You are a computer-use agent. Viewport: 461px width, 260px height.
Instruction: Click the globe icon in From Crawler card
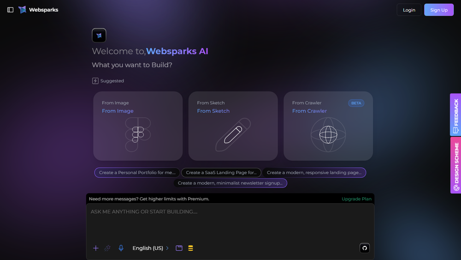point(328,134)
